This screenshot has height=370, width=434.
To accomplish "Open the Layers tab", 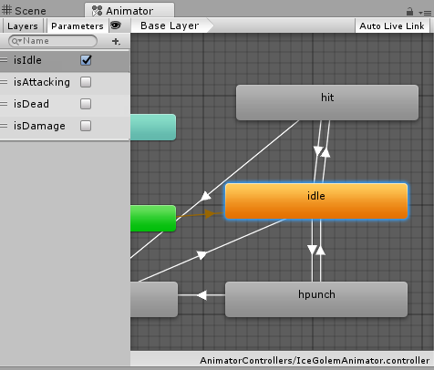I will (23, 26).
